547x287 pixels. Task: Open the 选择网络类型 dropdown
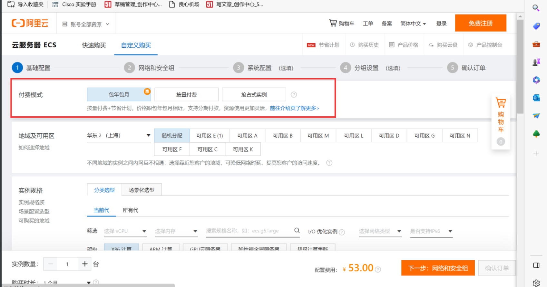click(380, 231)
